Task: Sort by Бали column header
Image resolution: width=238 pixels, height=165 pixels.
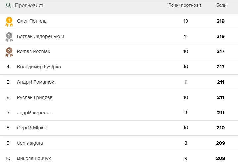Action: 221,5
